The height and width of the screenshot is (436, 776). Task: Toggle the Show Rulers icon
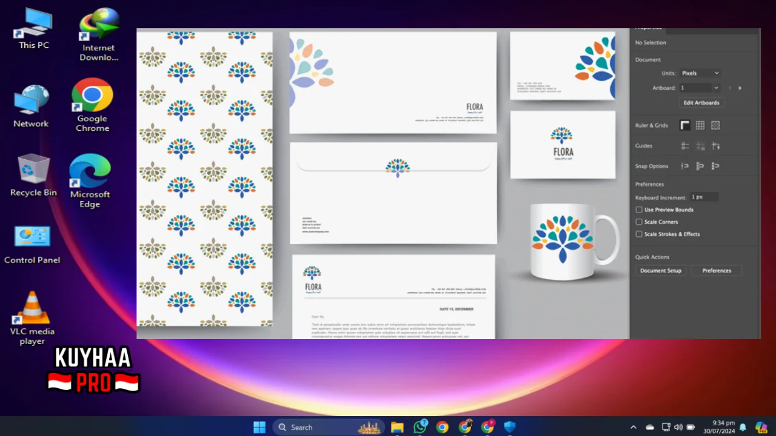(x=685, y=125)
